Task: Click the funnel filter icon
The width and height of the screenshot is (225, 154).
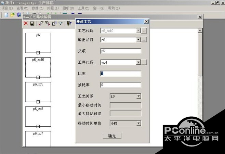Action: tap(61, 23)
